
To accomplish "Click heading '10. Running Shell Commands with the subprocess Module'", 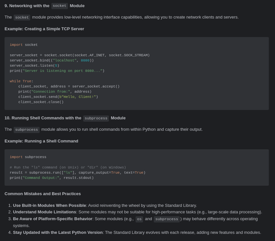I will (65, 118).
